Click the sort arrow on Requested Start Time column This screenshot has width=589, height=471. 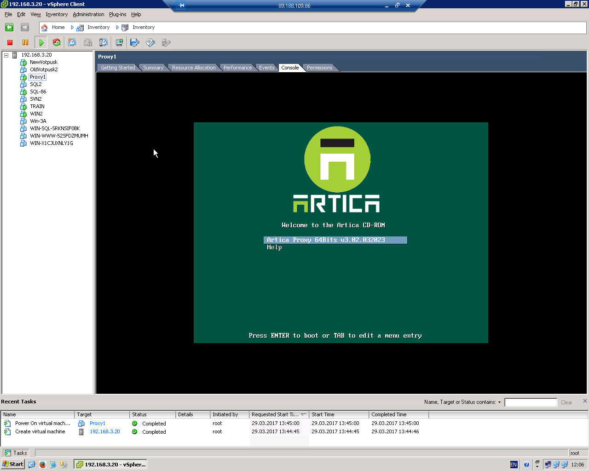(303, 414)
